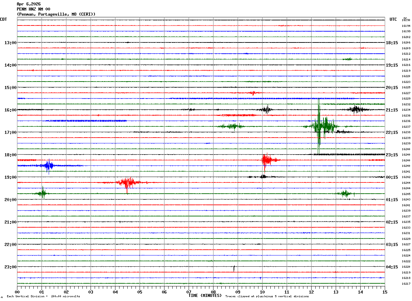Click the station name 'Penman, Portageville, MO (CERI)'

click(56, 14)
